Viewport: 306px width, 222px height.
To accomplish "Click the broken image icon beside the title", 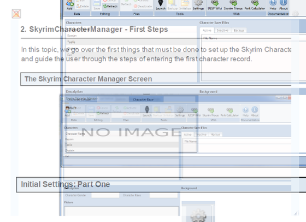I will click(16, 14).
